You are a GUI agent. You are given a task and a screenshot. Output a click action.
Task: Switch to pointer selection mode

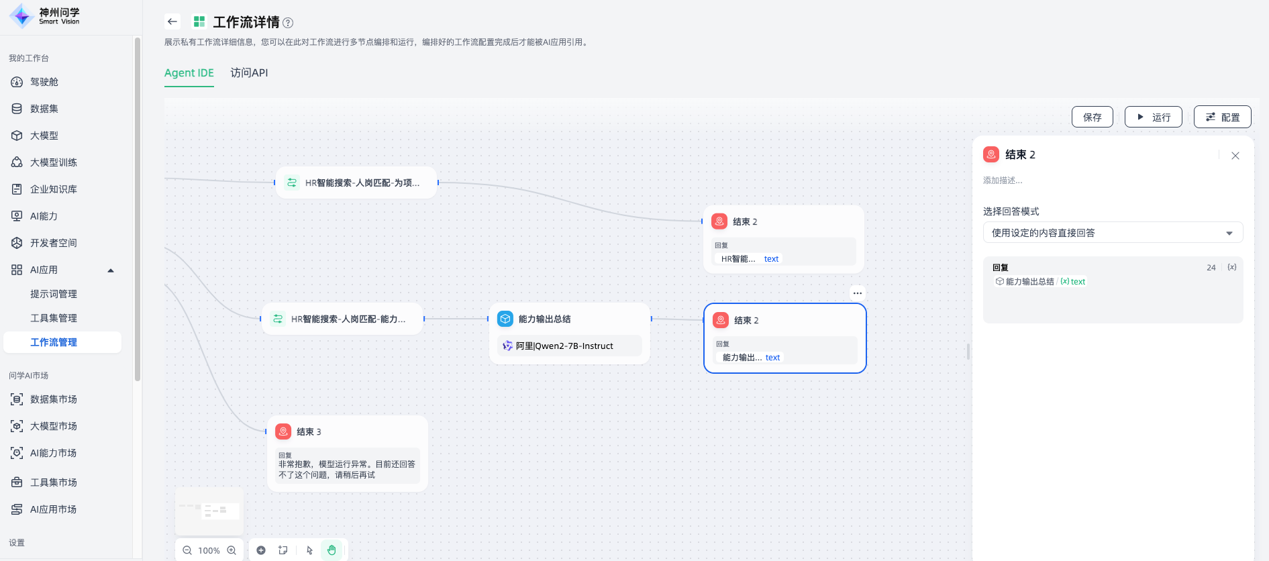click(309, 550)
